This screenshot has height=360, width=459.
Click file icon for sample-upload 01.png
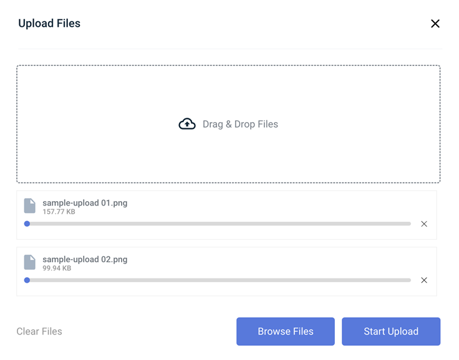click(x=30, y=206)
